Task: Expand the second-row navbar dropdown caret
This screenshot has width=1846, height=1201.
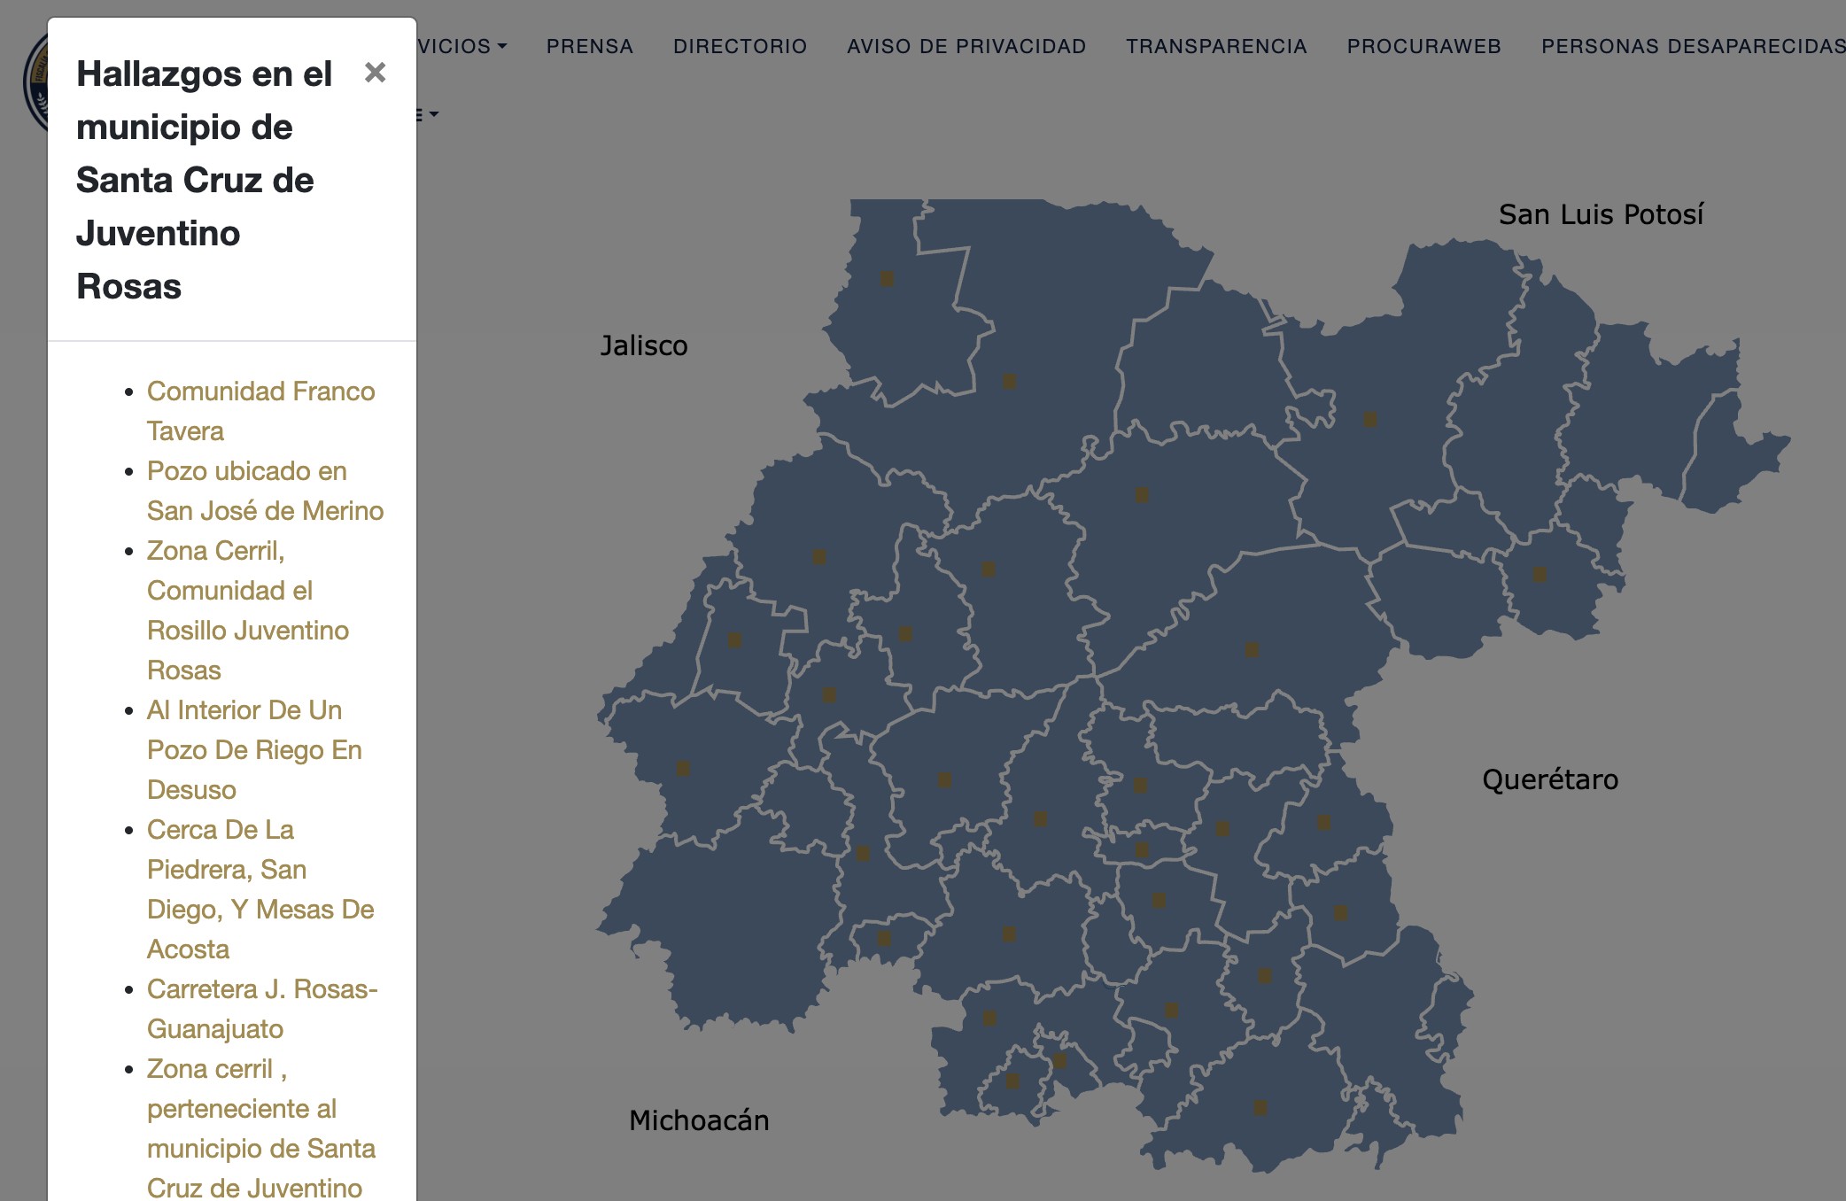Action: click(433, 114)
